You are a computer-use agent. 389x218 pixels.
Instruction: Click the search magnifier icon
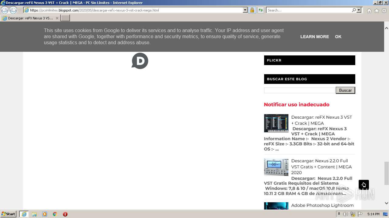pyautogui.click(x=354, y=10)
